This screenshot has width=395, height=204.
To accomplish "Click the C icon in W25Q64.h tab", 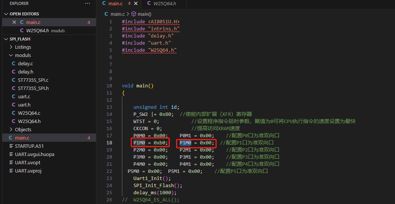I will click(149, 3).
